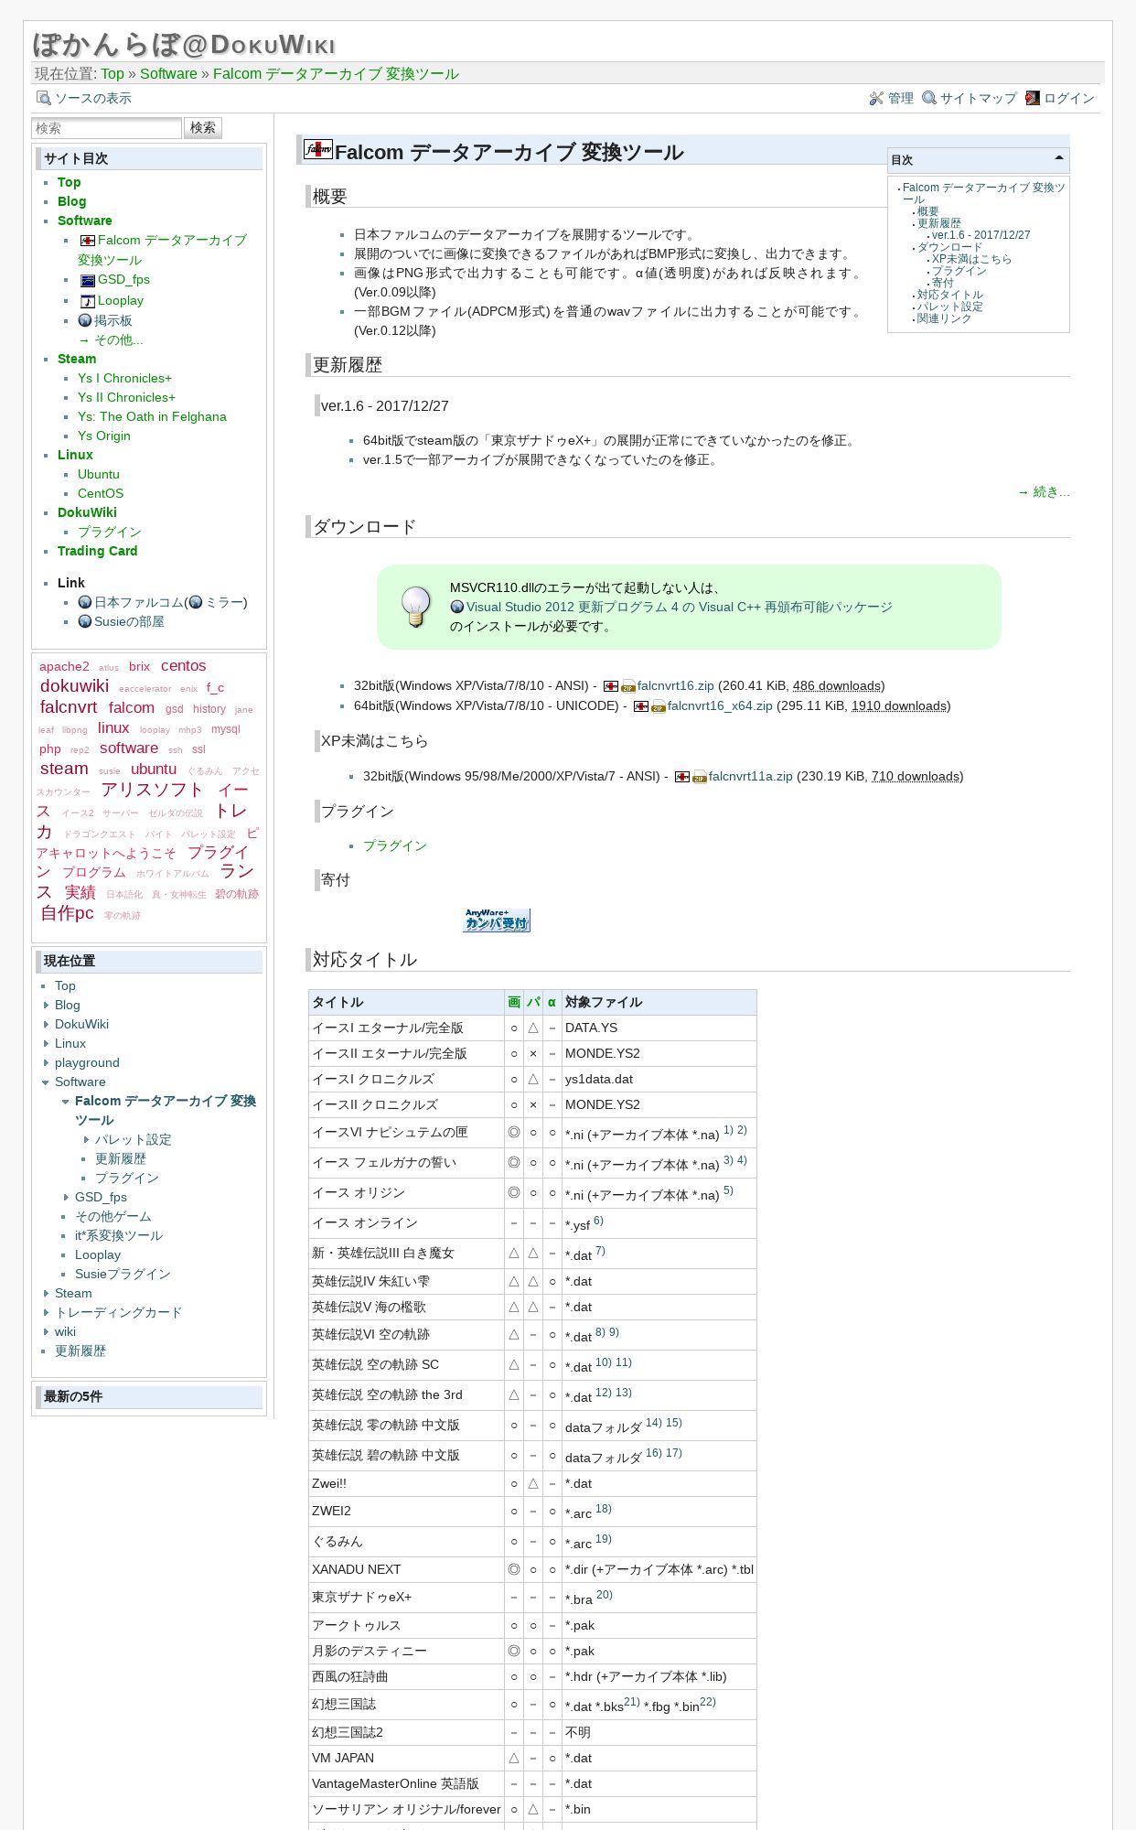Expand Linux node in 現在位置 tree
Screen dimensions: 1136x1830
coord(46,1043)
